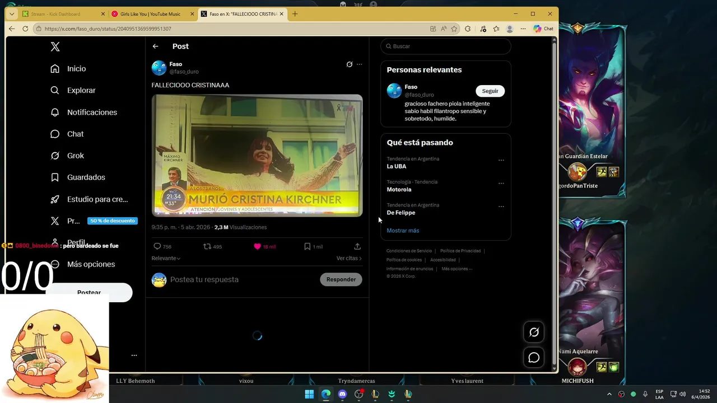This screenshot has height=403, width=717.
Task: Open OBS from the taskbar
Action: click(359, 394)
